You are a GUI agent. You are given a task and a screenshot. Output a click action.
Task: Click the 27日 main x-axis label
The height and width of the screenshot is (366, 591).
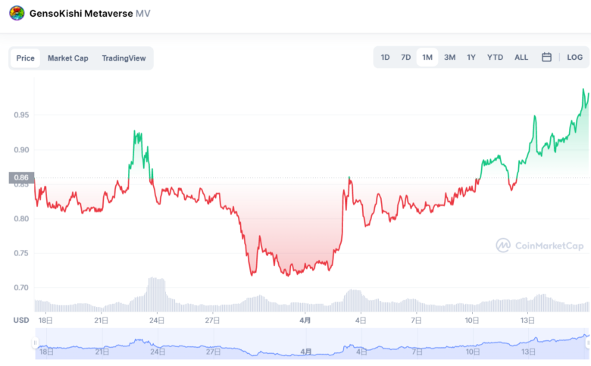(212, 321)
